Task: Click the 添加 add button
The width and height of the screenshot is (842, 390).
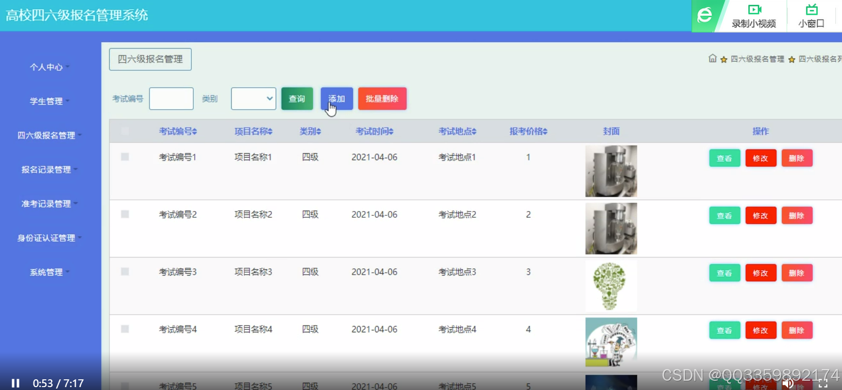Action: pos(337,98)
